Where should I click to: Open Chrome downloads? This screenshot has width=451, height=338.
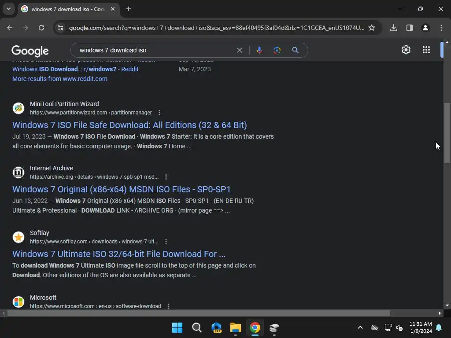394,28
